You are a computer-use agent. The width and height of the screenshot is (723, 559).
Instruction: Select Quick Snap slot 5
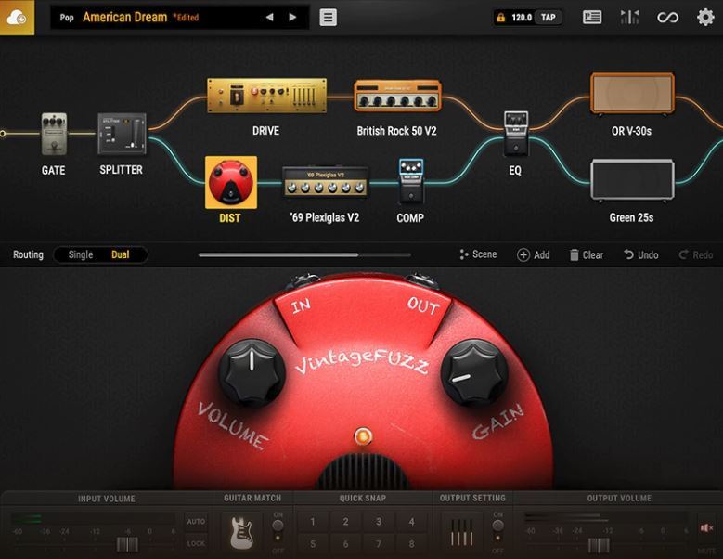(x=312, y=544)
